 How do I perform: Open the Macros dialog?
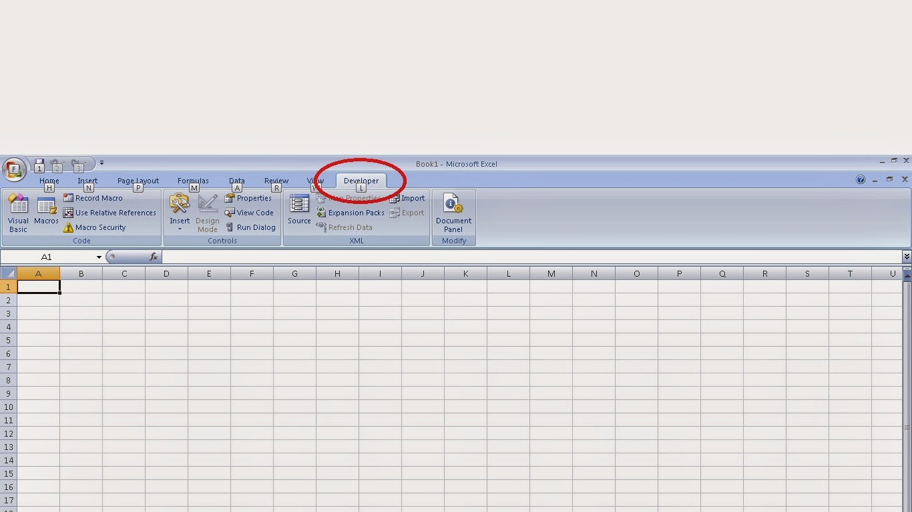[x=46, y=210]
